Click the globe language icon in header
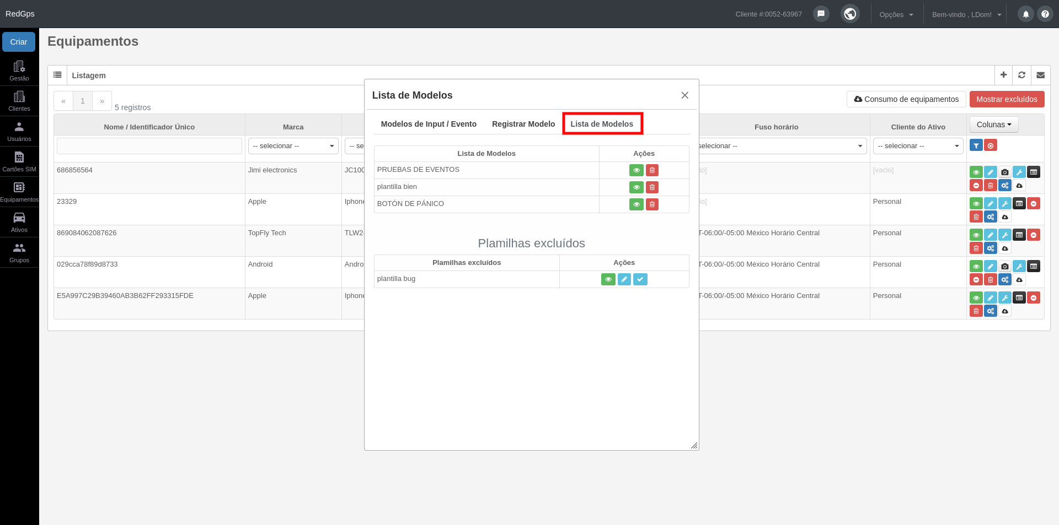The image size is (1059, 525). pyautogui.click(x=850, y=14)
